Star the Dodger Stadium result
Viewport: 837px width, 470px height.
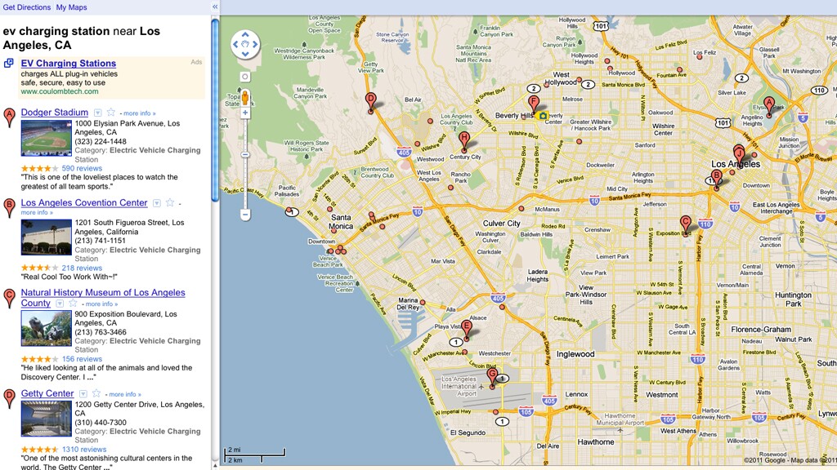point(111,113)
